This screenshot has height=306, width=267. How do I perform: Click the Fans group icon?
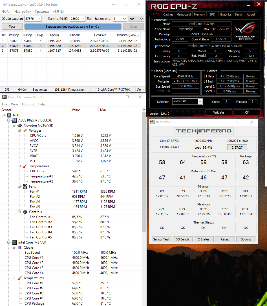[x=25, y=186]
